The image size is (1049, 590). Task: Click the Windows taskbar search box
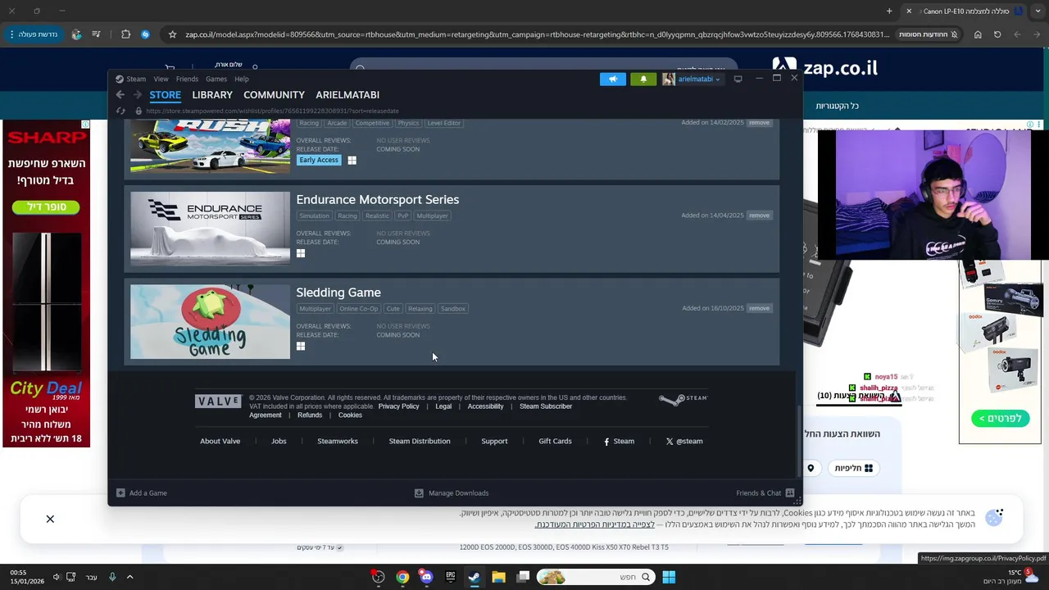point(596,577)
